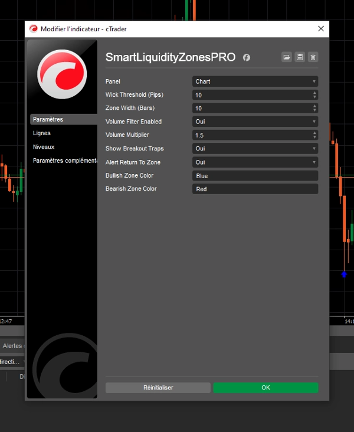354x432 pixels.
Task: Click the Volume Filter Enabled label
Action: (x=133, y=122)
